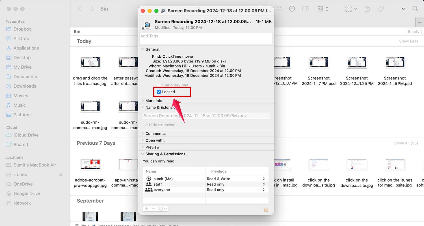Expand the Comments section
The width and height of the screenshot is (424, 226).
(x=142, y=133)
